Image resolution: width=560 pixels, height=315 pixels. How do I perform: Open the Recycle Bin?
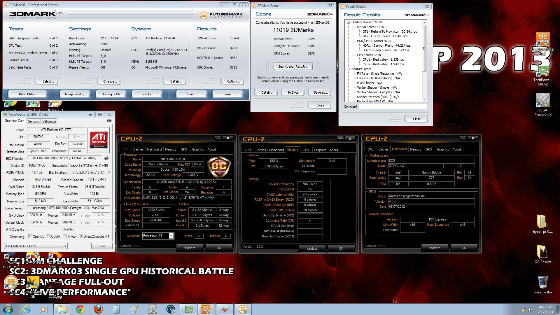543,285
